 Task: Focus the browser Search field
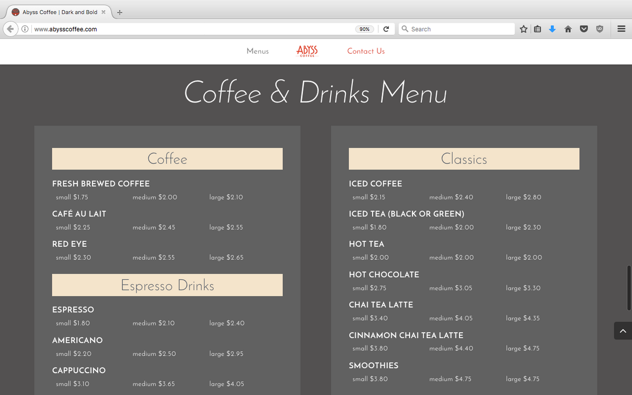pos(457,29)
